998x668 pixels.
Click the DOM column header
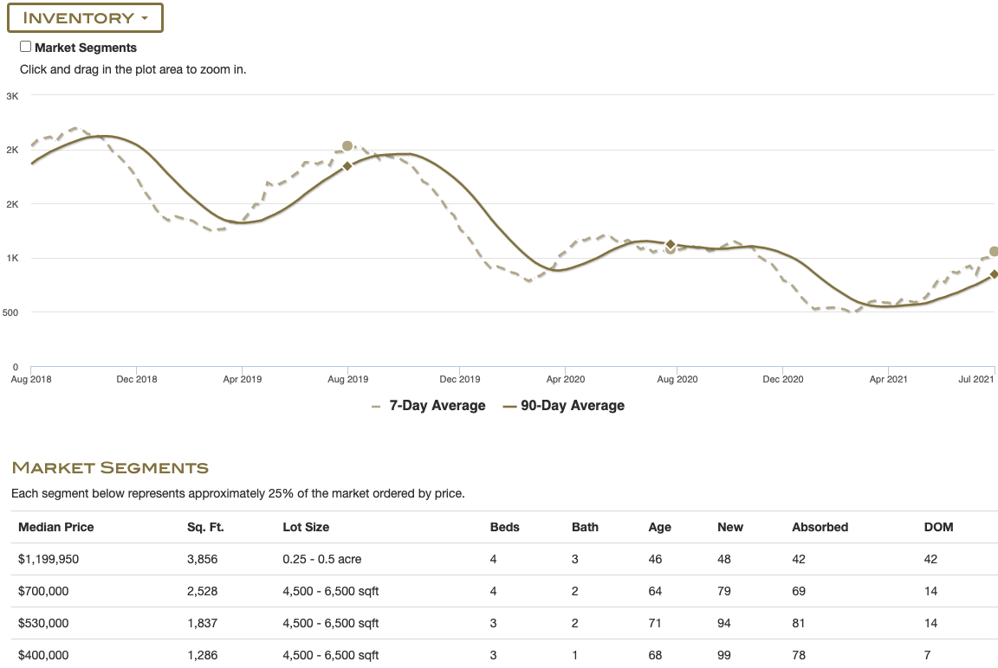coord(939,527)
